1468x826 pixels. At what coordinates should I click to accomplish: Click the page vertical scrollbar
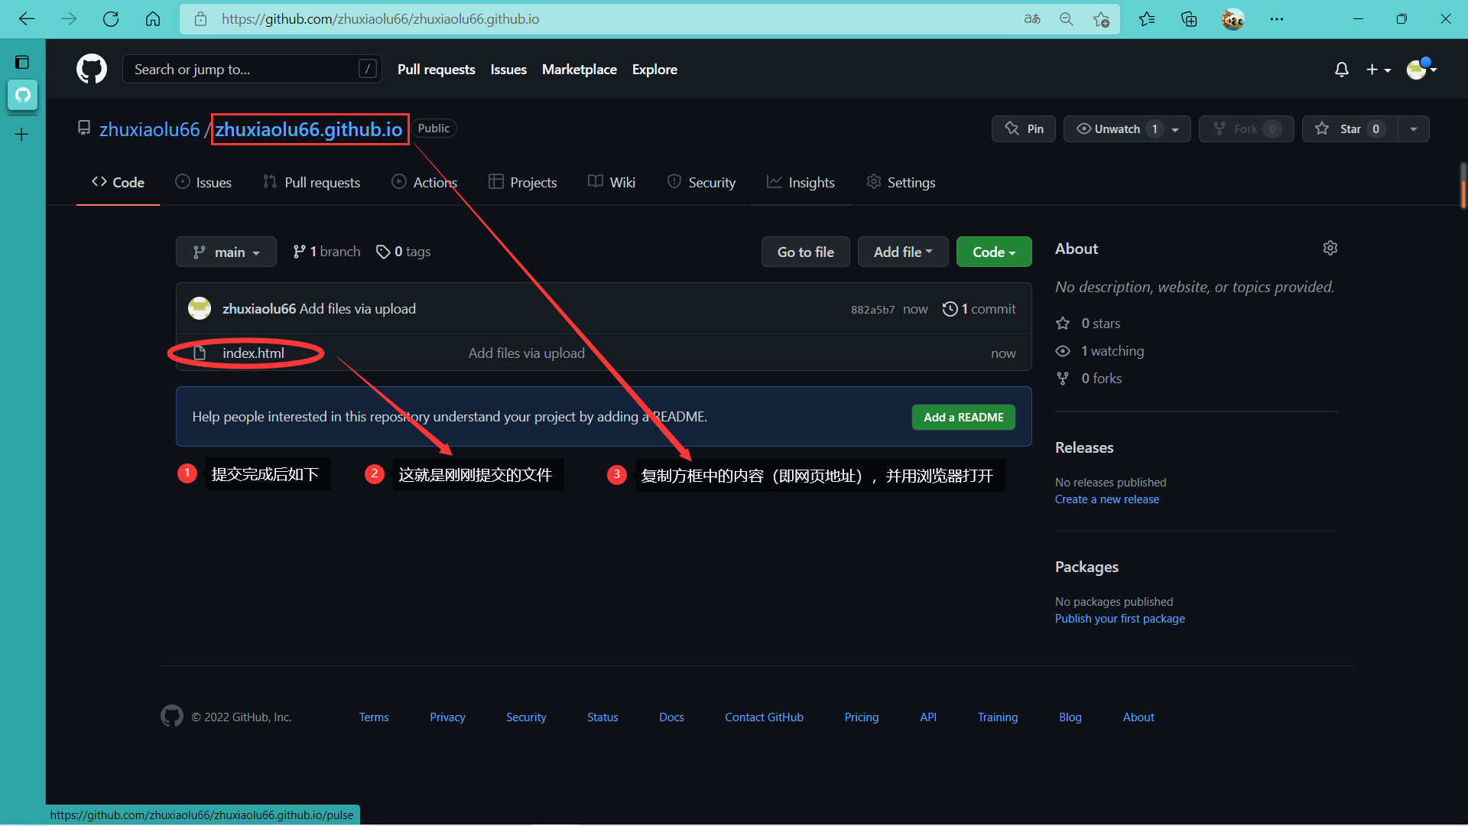pyautogui.click(x=1463, y=185)
